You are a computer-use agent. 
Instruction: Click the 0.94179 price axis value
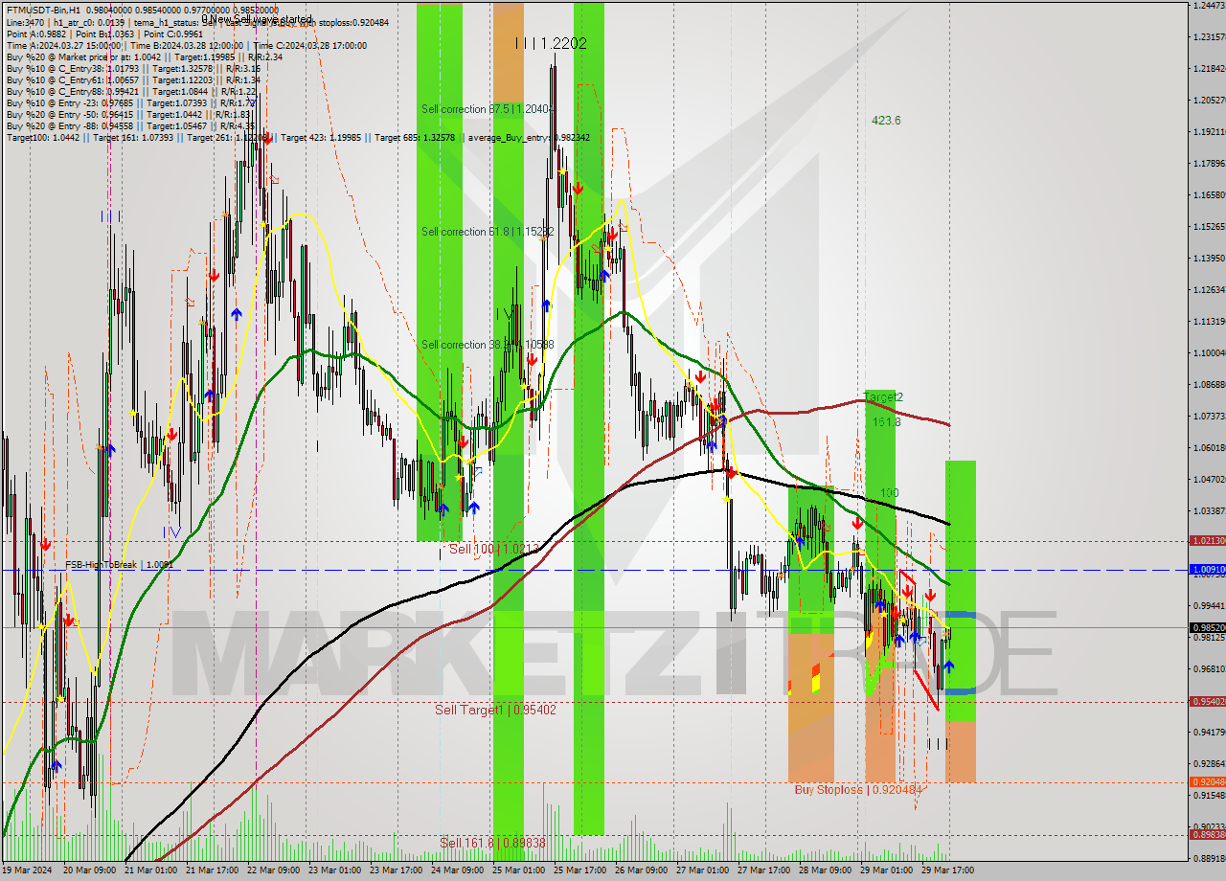click(x=1209, y=733)
